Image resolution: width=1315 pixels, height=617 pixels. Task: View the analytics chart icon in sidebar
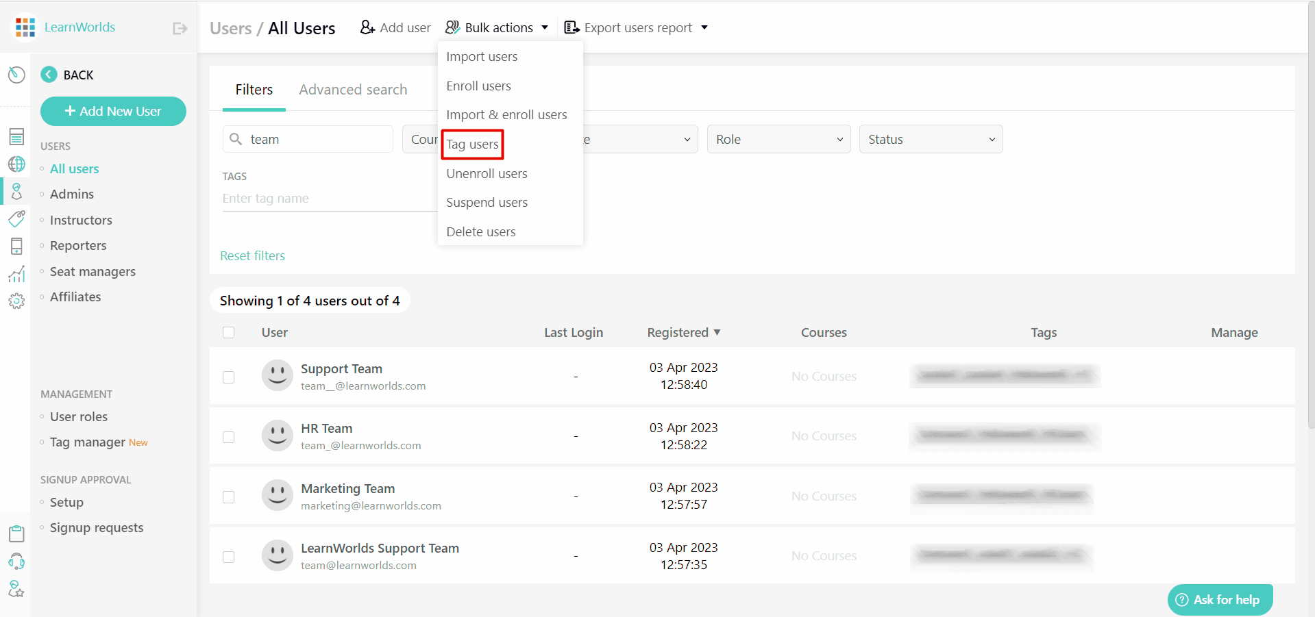[16, 273]
